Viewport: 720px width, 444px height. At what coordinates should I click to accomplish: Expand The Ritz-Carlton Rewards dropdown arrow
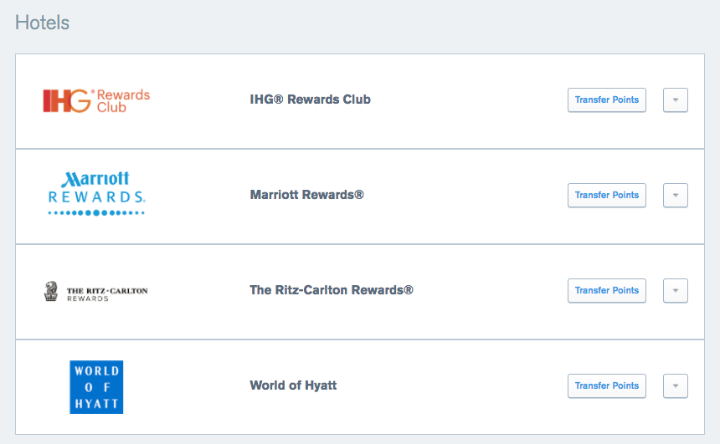(676, 291)
